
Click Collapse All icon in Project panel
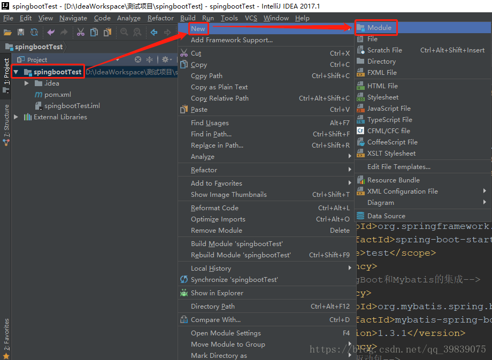pyautogui.click(x=149, y=59)
